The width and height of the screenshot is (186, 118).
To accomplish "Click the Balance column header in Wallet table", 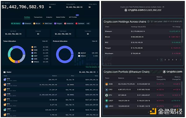I will (55, 76).
